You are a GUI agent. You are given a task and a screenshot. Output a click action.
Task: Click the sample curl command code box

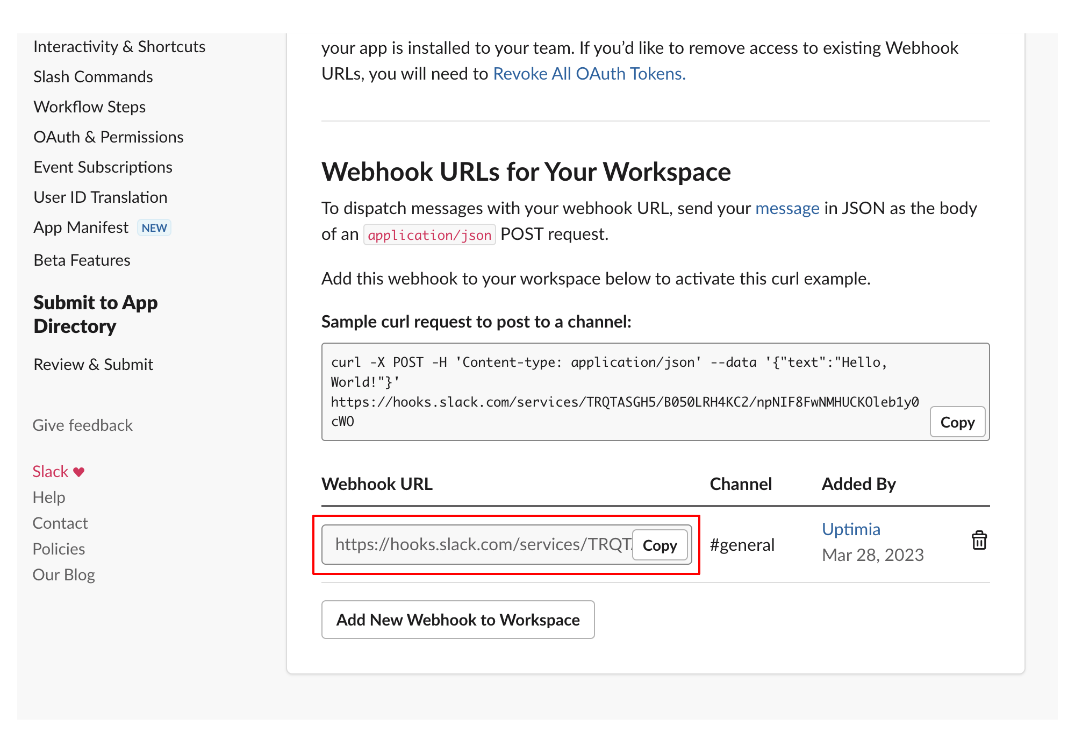tap(655, 392)
